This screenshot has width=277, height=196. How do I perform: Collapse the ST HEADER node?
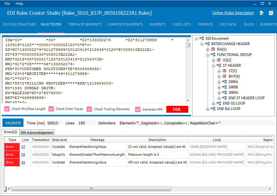[x=214, y=66]
